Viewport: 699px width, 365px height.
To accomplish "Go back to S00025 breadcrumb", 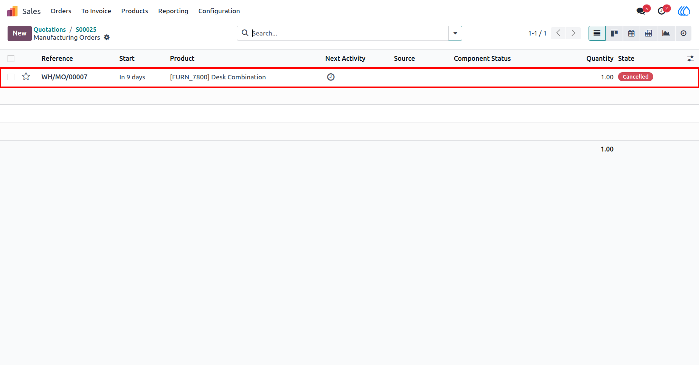I will 86,29.
